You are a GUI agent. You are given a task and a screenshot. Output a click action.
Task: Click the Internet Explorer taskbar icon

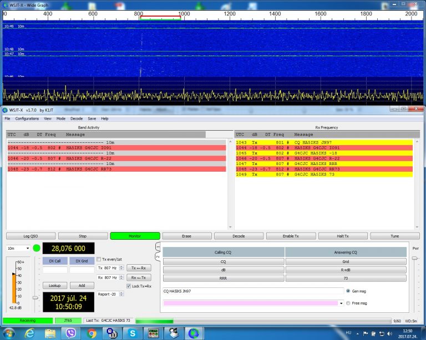(x=29, y=333)
